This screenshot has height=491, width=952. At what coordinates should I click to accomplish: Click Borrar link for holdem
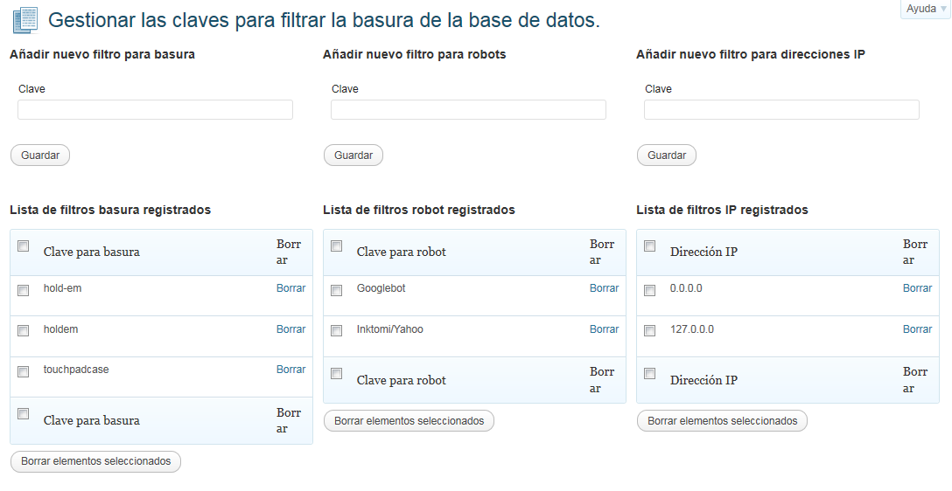tap(290, 329)
